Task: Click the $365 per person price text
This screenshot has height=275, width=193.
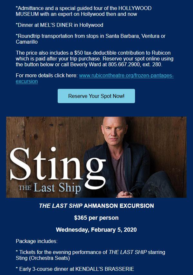Action: click(96, 218)
